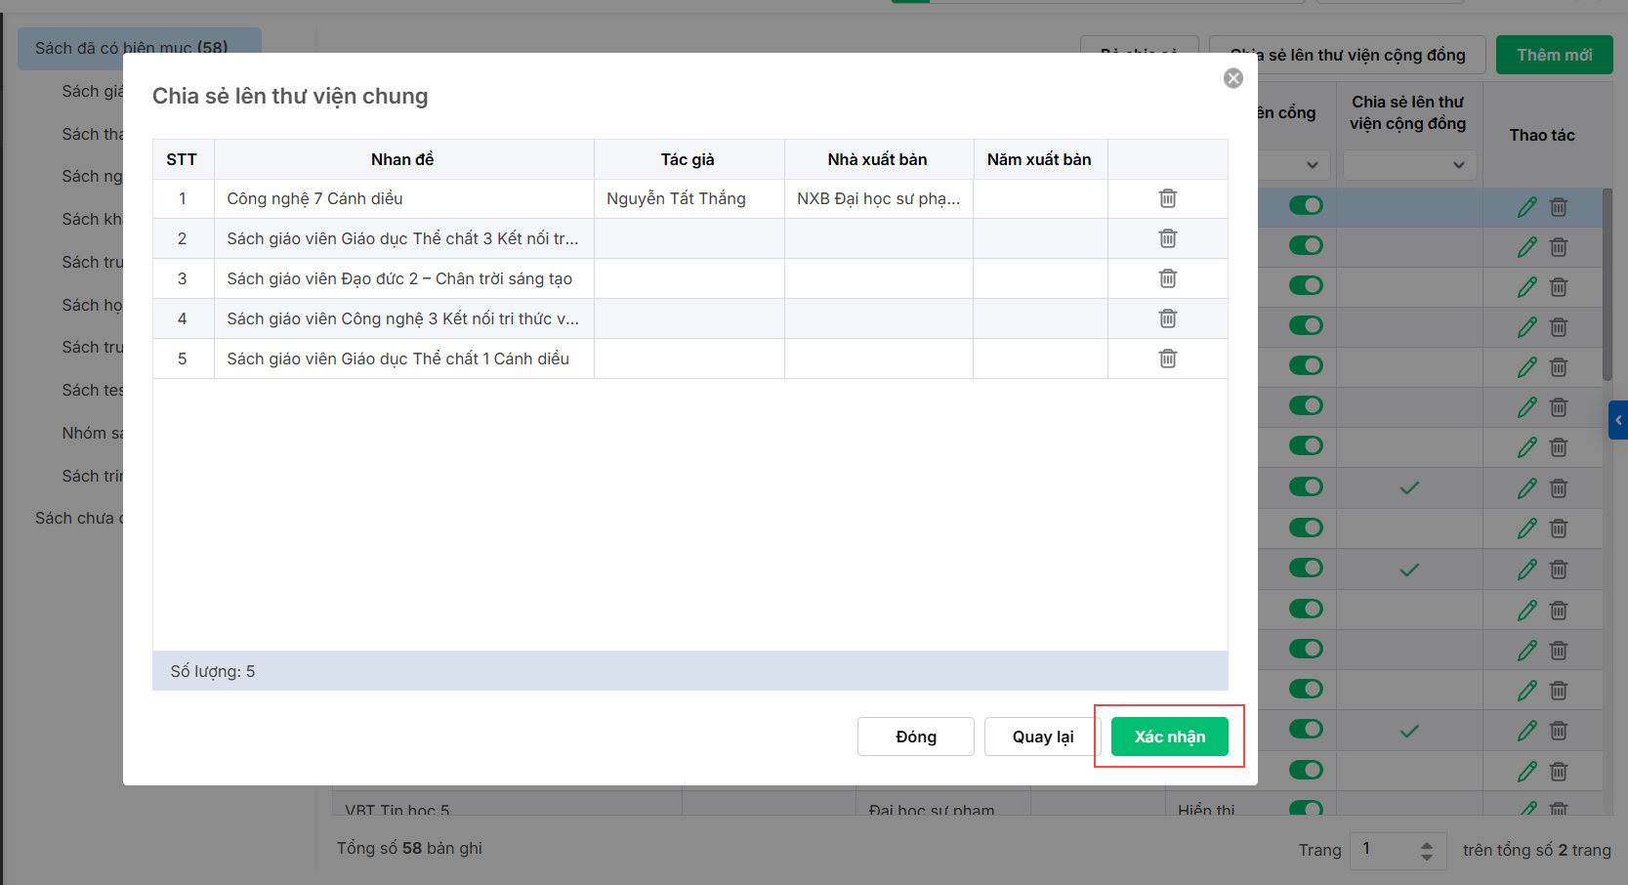
Task: Remove row 2 book from share list
Action: (1167, 238)
